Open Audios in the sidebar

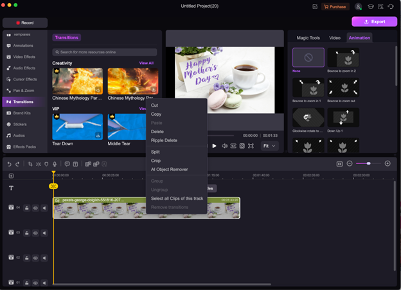pyautogui.click(x=19, y=136)
